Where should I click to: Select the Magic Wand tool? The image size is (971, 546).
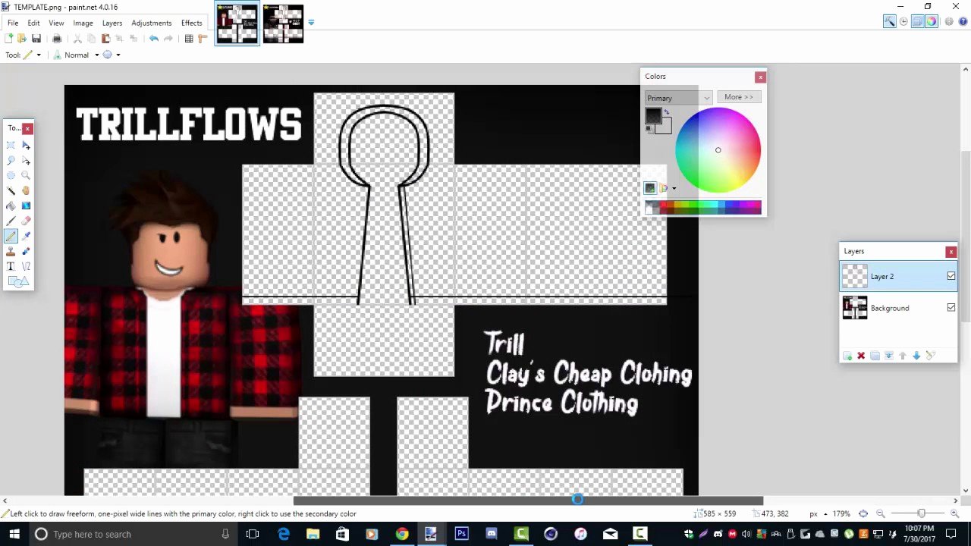pyautogui.click(x=11, y=190)
